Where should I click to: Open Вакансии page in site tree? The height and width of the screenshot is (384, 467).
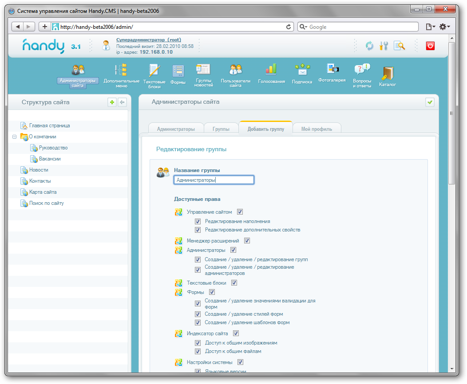click(50, 159)
